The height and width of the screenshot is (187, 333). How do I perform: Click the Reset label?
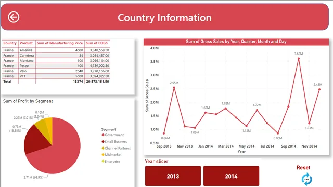coord(303,167)
